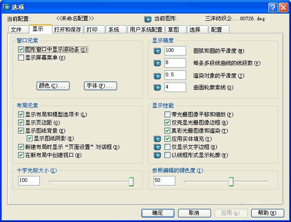Uncheck 在新布局中创建视口 option
The height and width of the screenshot is (222, 291).
tap(21, 155)
